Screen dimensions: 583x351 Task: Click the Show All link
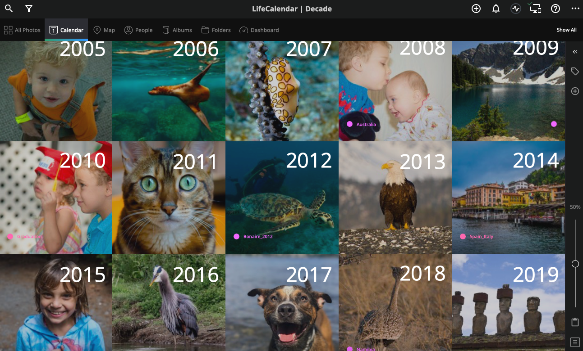[566, 30]
